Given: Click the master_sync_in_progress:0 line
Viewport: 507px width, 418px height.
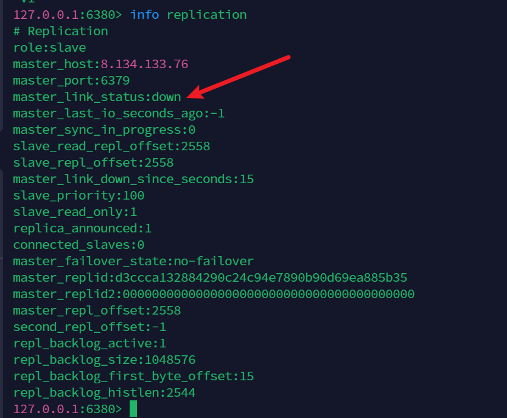Looking at the screenshot, I should 104,130.
